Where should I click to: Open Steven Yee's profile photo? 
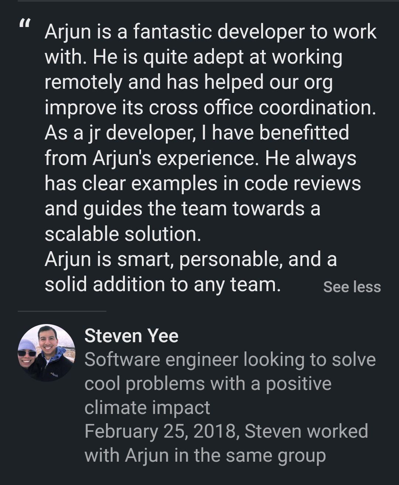click(x=47, y=353)
